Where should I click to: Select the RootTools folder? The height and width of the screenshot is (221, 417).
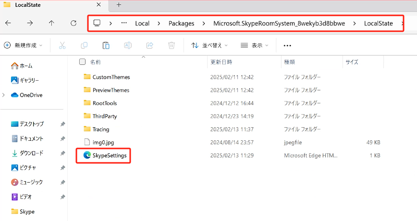pyautogui.click(x=105, y=103)
